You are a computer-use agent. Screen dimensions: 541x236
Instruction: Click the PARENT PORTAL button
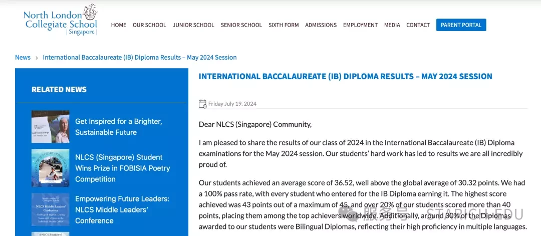[x=461, y=25]
